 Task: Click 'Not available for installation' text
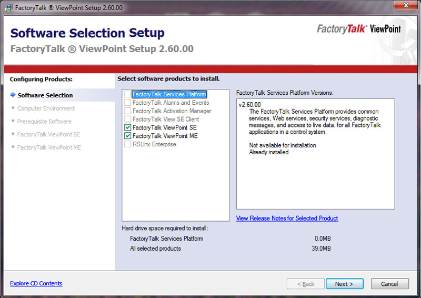click(x=283, y=145)
